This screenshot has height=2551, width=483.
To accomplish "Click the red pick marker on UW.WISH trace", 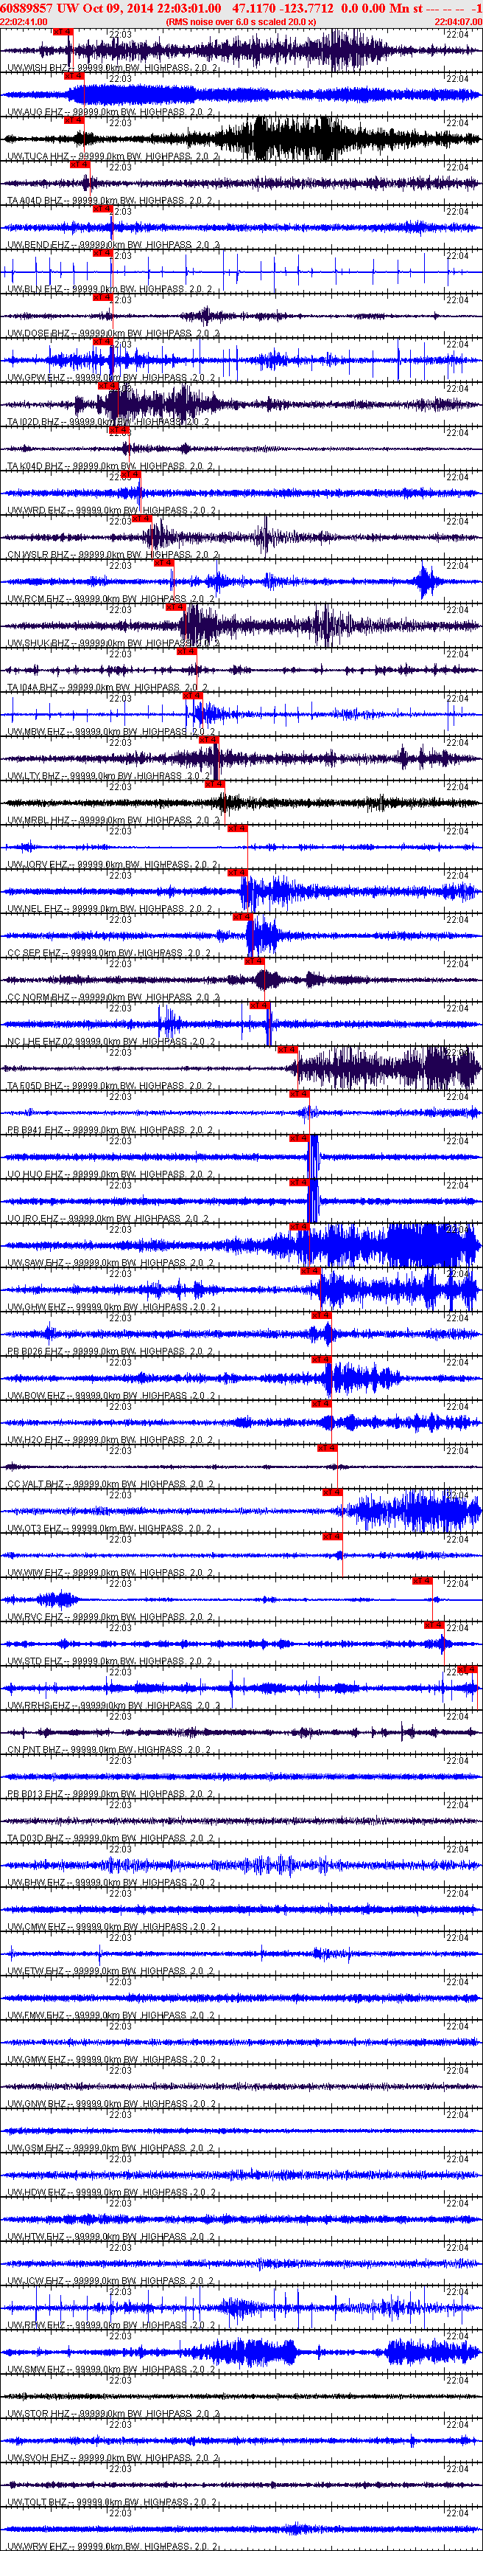I will [x=63, y=32].
